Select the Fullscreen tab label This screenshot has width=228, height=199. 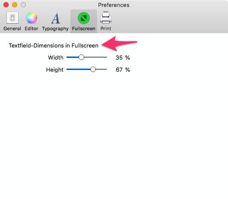[84, 28]
